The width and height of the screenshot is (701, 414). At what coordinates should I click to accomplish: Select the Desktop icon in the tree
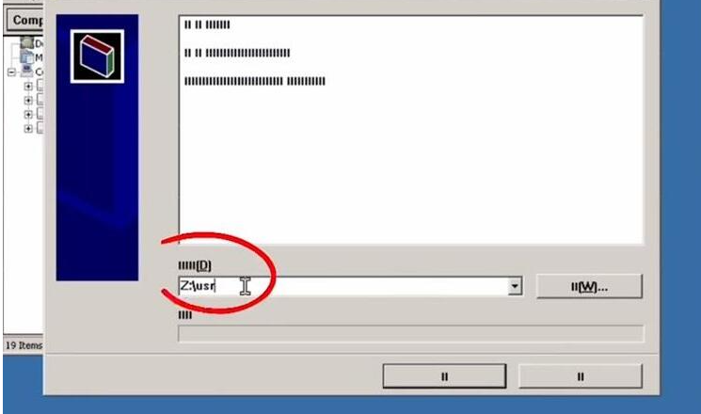coord(27,43)
